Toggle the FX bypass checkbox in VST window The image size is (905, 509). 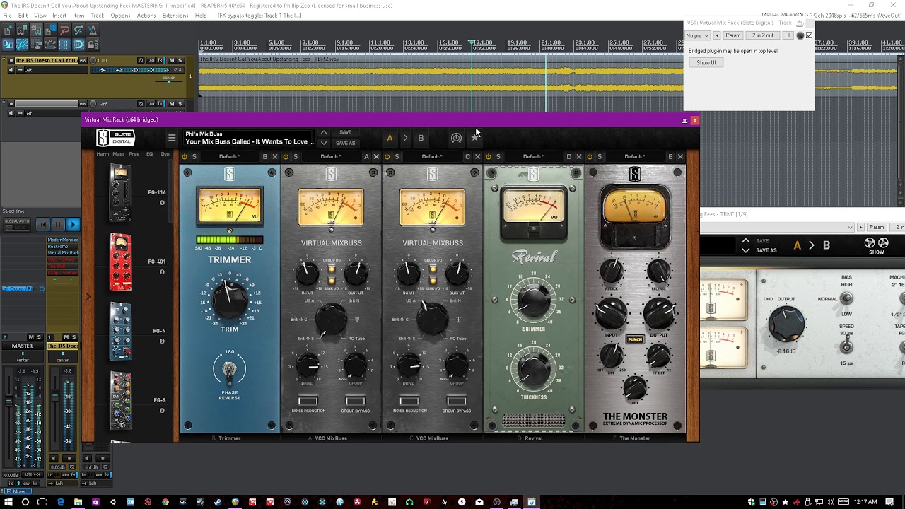(809, 35)
